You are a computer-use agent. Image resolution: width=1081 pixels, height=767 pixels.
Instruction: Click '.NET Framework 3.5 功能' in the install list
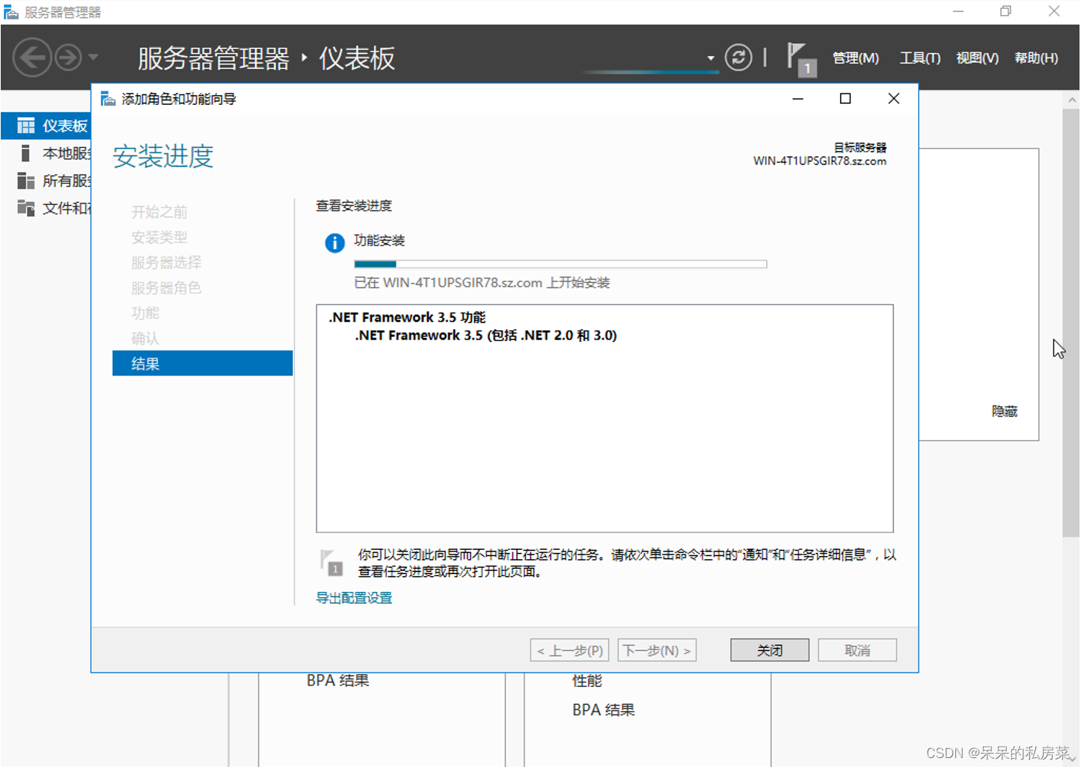tap(407, 317)
